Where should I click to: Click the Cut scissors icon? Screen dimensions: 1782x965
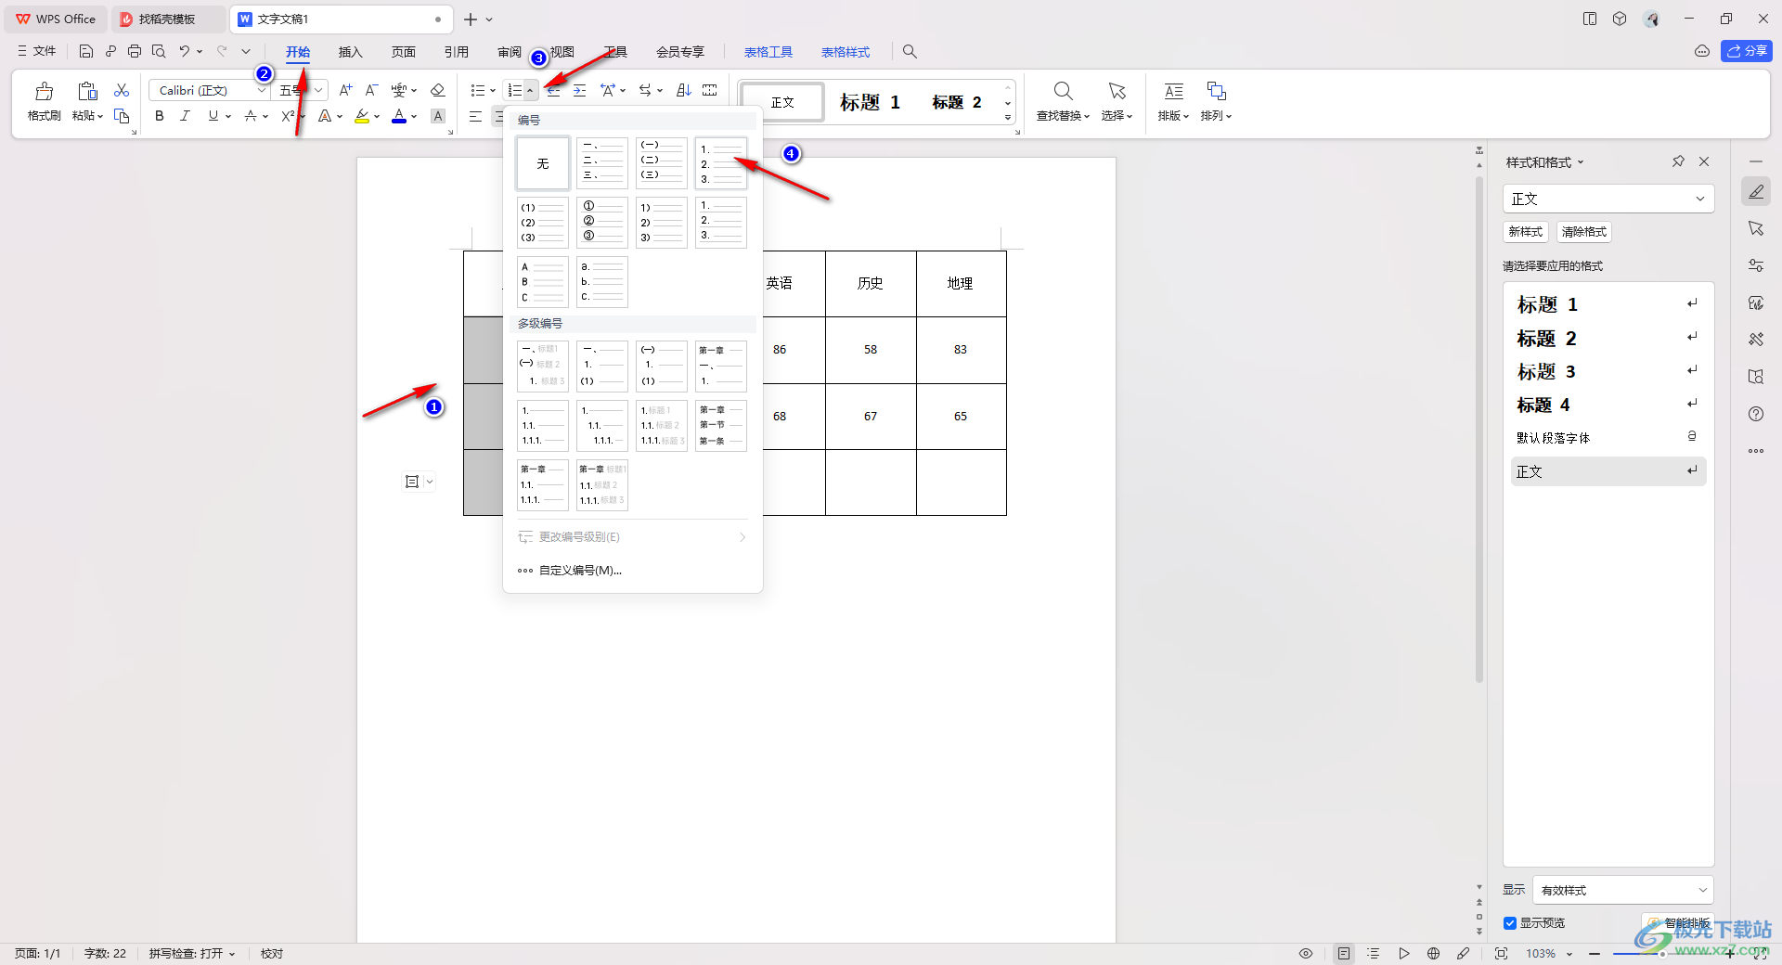(x=122, y=90)
